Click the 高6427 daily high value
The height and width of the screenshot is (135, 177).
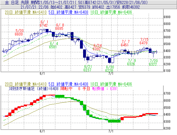(70, 7)
